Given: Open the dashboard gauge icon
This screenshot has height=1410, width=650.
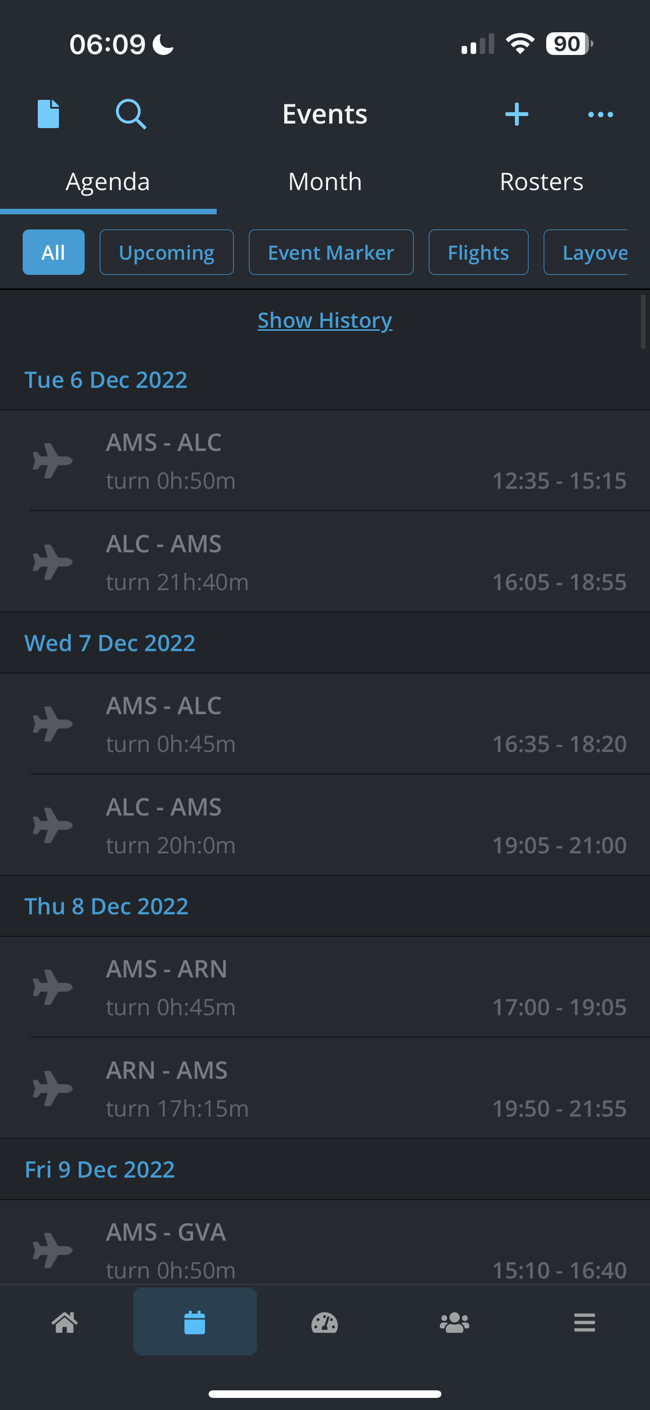Looking at the screenshot, I should (324, 1322).
